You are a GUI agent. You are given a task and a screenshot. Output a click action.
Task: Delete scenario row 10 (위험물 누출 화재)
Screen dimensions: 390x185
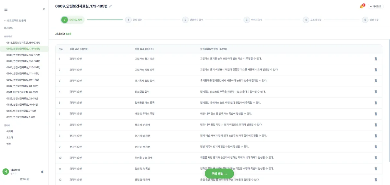[376, 158]
